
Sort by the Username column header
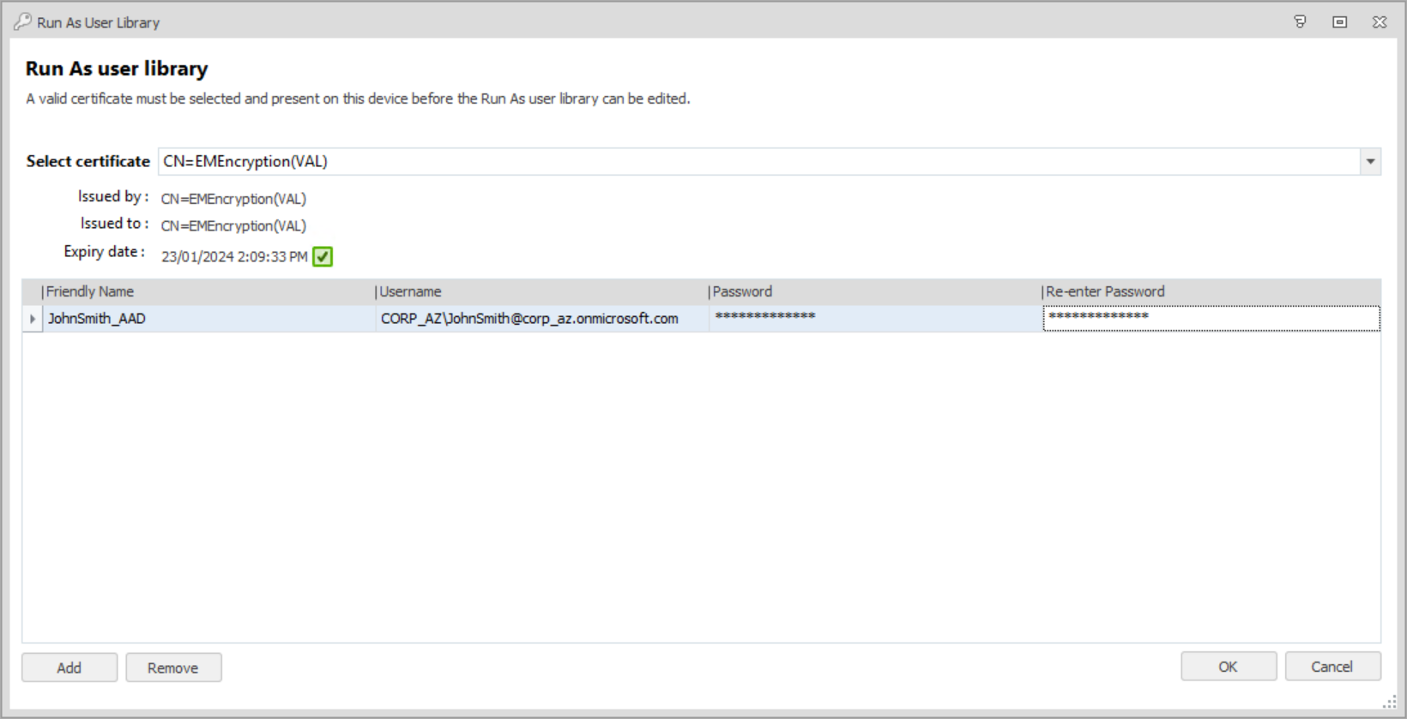(540, 292)
